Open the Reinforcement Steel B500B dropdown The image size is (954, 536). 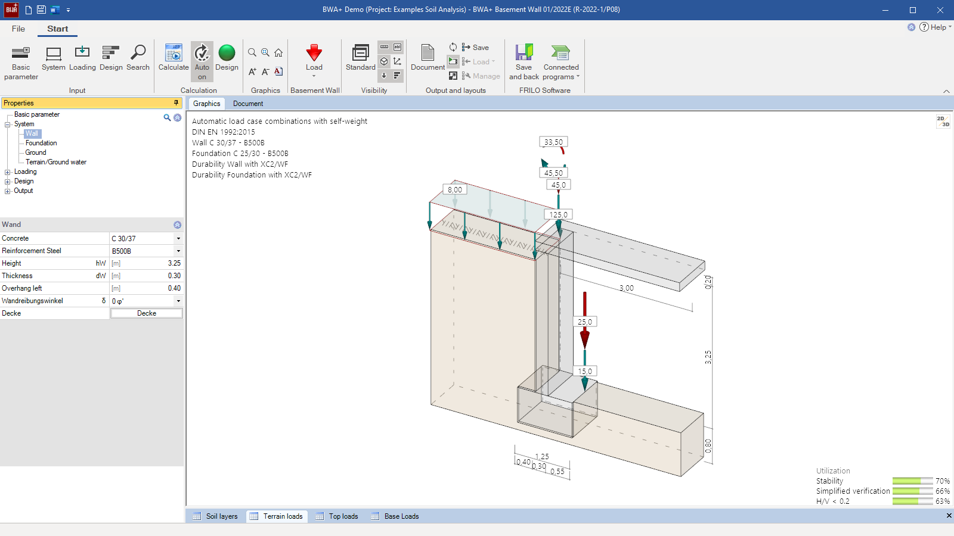[x=178, y=251]
